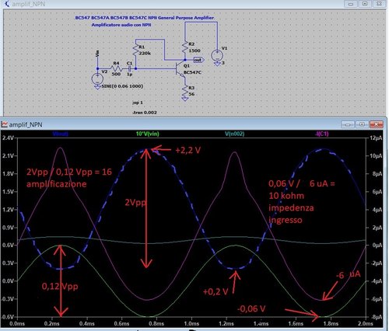The width and height of the screenshot is (389, 331).
Task: Click the 2.0ms label on time axis
Action: 366,323
